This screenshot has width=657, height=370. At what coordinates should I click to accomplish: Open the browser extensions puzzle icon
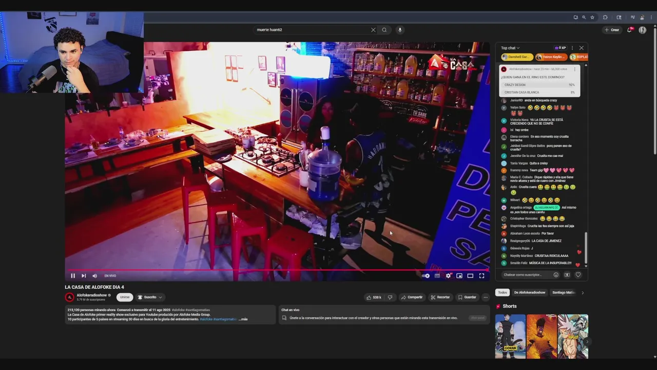click(x=605, y=17)
